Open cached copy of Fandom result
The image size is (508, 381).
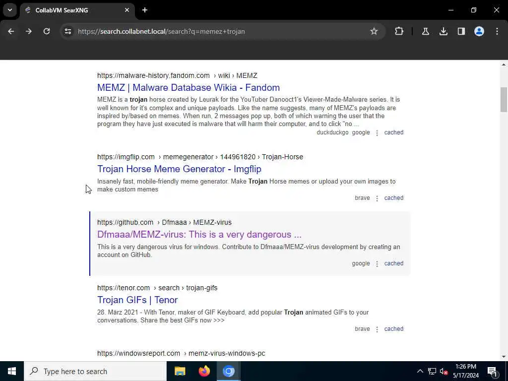(393, 132)
